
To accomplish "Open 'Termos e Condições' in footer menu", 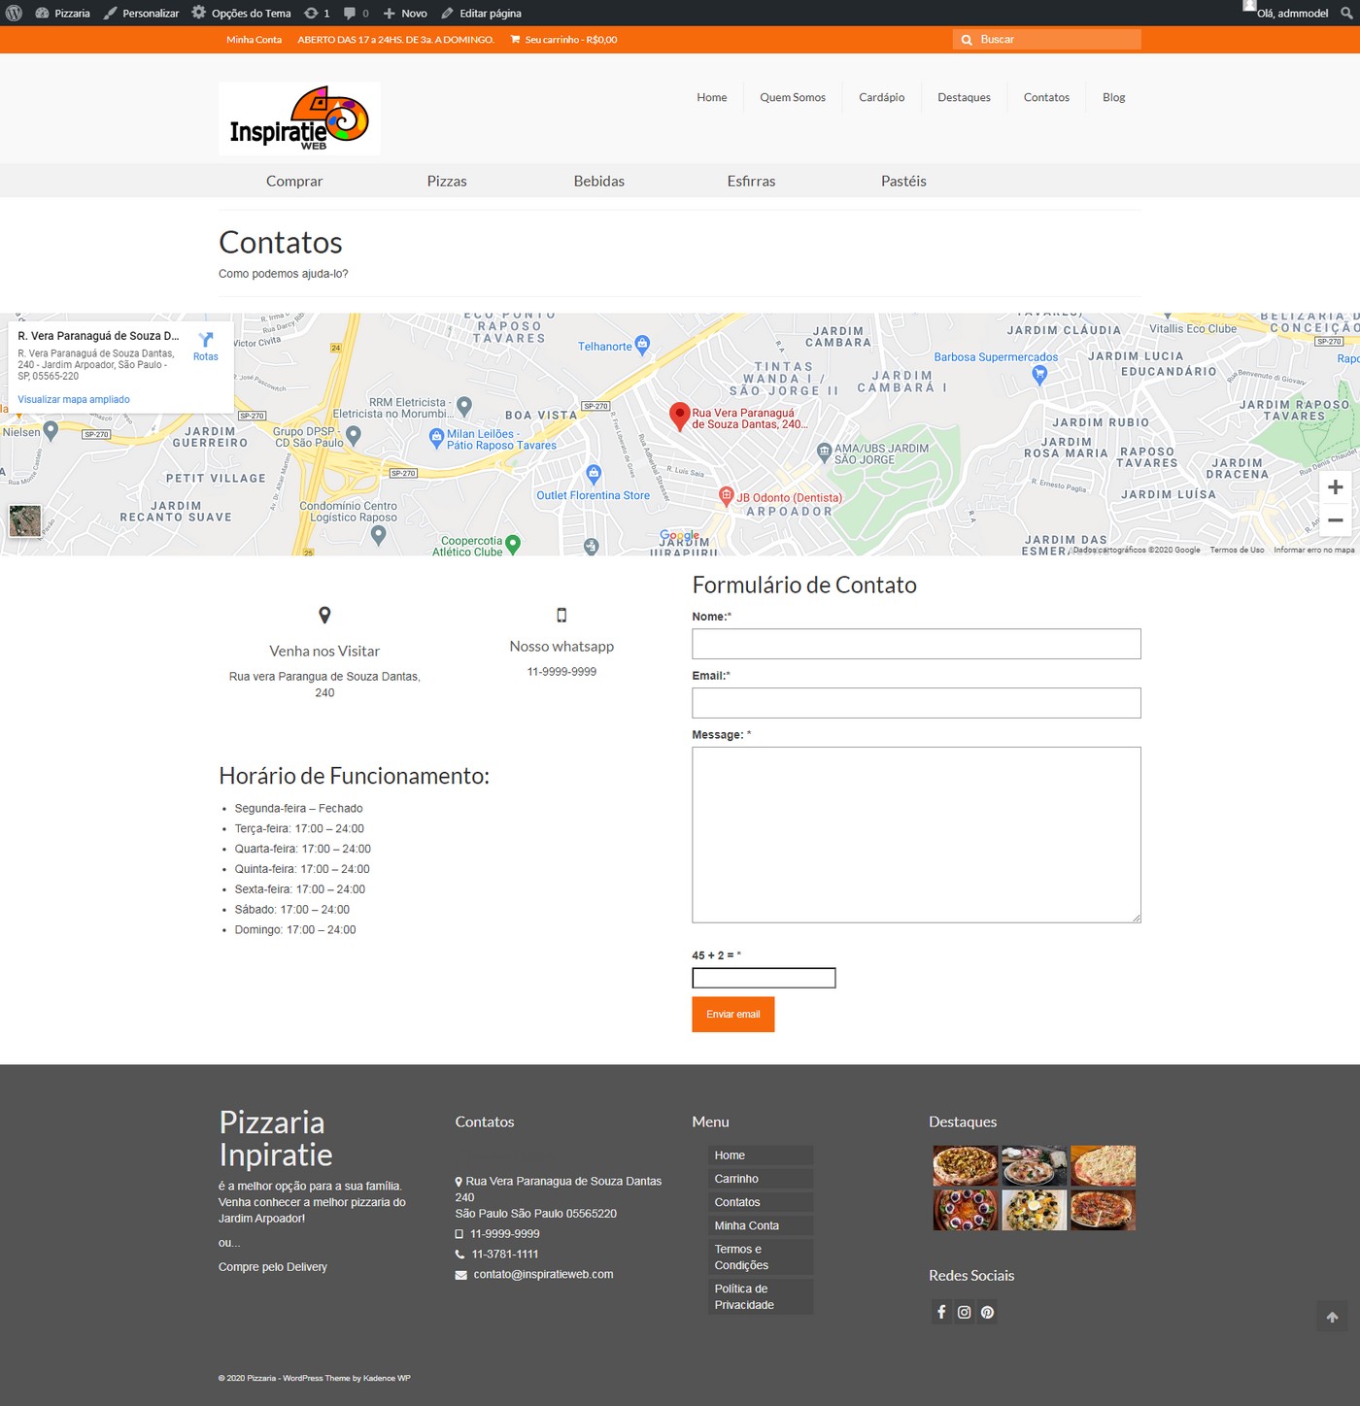I will [x=761, y=1257].
